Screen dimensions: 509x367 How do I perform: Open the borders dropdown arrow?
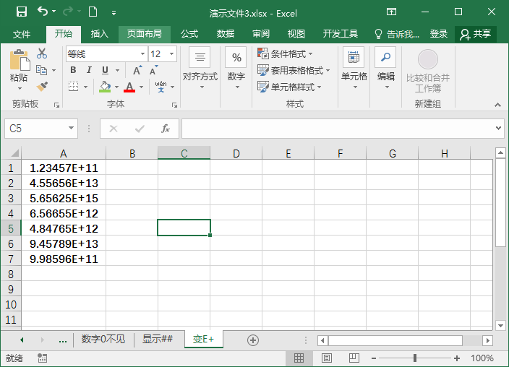point(86,87)
